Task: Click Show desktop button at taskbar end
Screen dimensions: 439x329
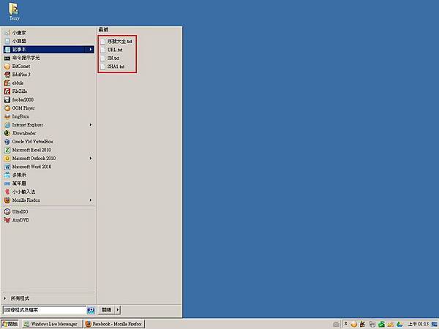Action: click(435, 324)
